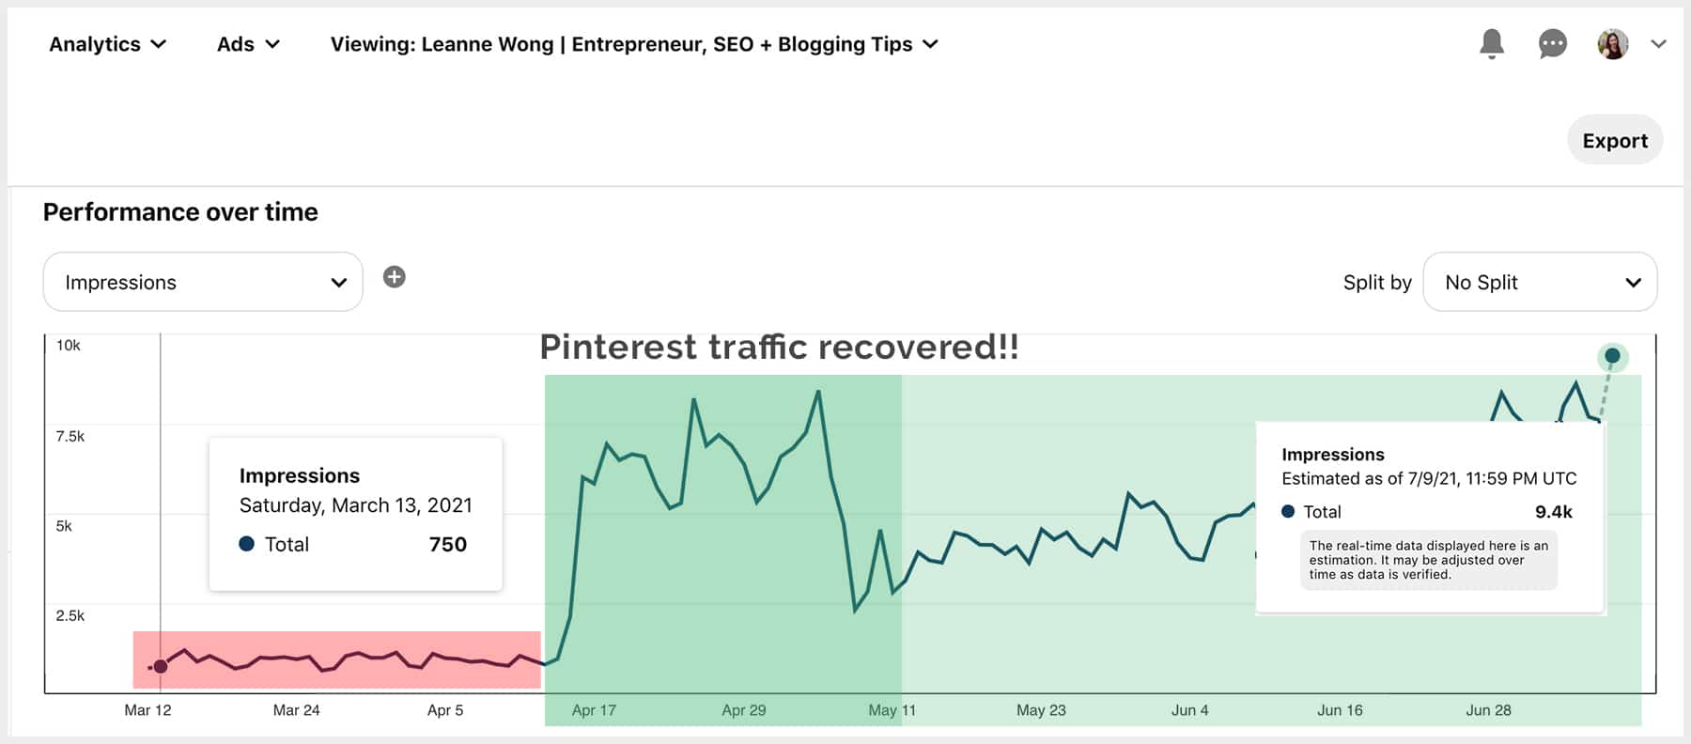Click the plus icon to add another metric
The height and width of the screenshot is (744, 1691).
(395, 277)
